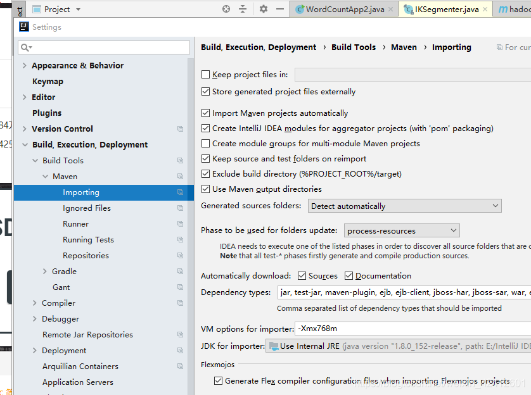
Task: Click project-level icon beside Arquillian Containers
Action: click(x=180, y=367)
